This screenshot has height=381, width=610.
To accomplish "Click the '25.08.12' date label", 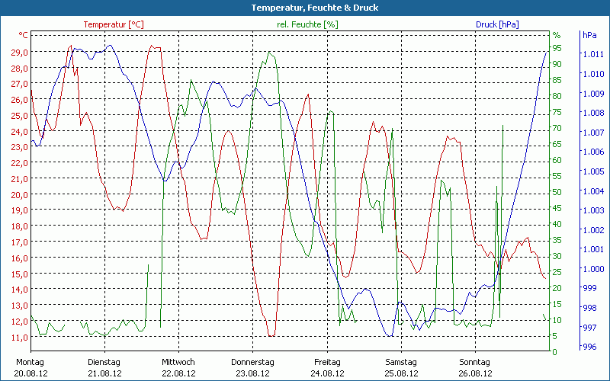I will point(401,374).
